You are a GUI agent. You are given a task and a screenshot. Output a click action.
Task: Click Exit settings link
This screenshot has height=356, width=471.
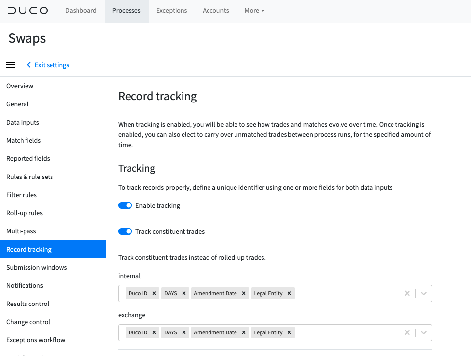(52, 65)
